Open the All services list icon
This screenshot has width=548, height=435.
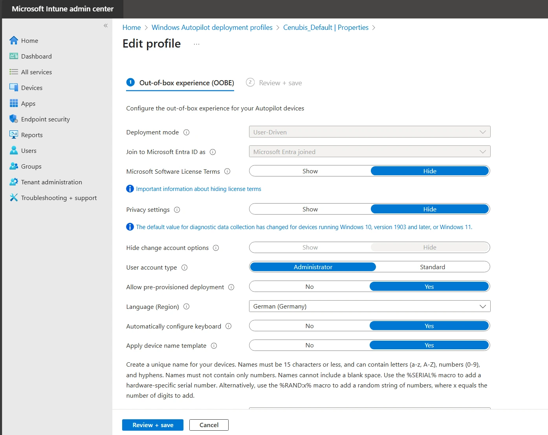[x=14, y=72]
